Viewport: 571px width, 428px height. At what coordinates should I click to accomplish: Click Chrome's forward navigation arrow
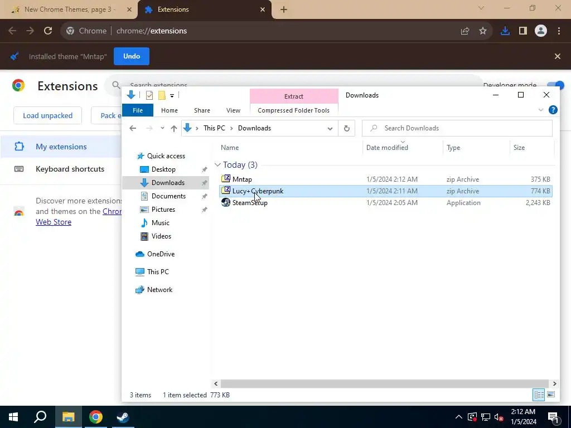(x=30, y=31)
